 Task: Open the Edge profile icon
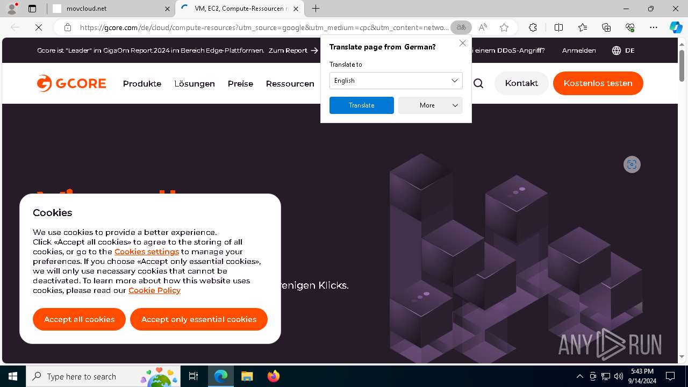click(12, 9)
